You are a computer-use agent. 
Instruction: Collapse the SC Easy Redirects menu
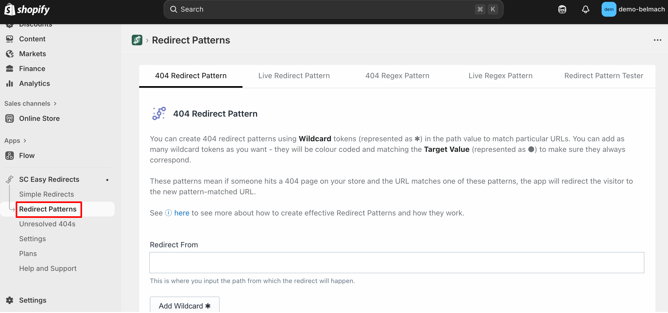click(49, 179)
